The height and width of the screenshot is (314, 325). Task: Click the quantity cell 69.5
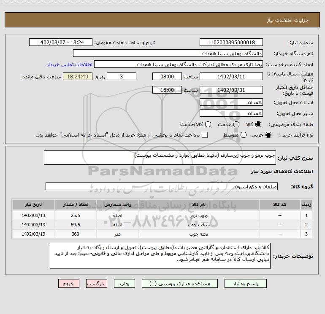coord(76,225)
